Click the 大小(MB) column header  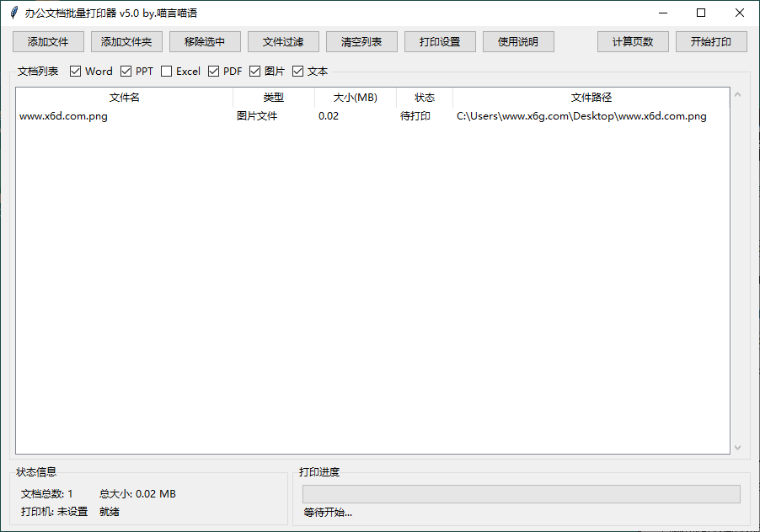click(344, 97)
